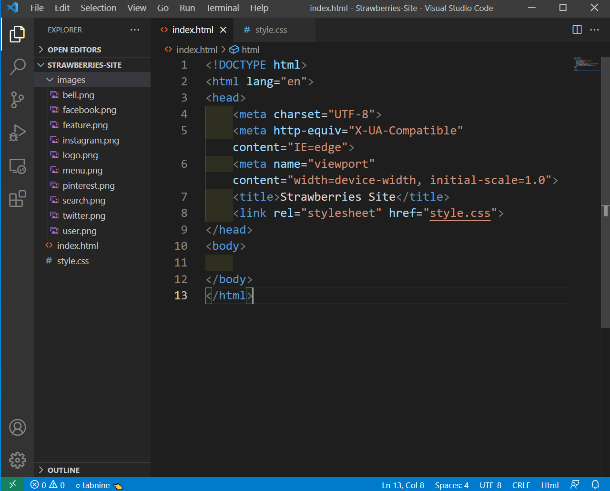Open the Accounts menu icon
Viewport: 610px width, 491px height.
[x=17, y=428]
